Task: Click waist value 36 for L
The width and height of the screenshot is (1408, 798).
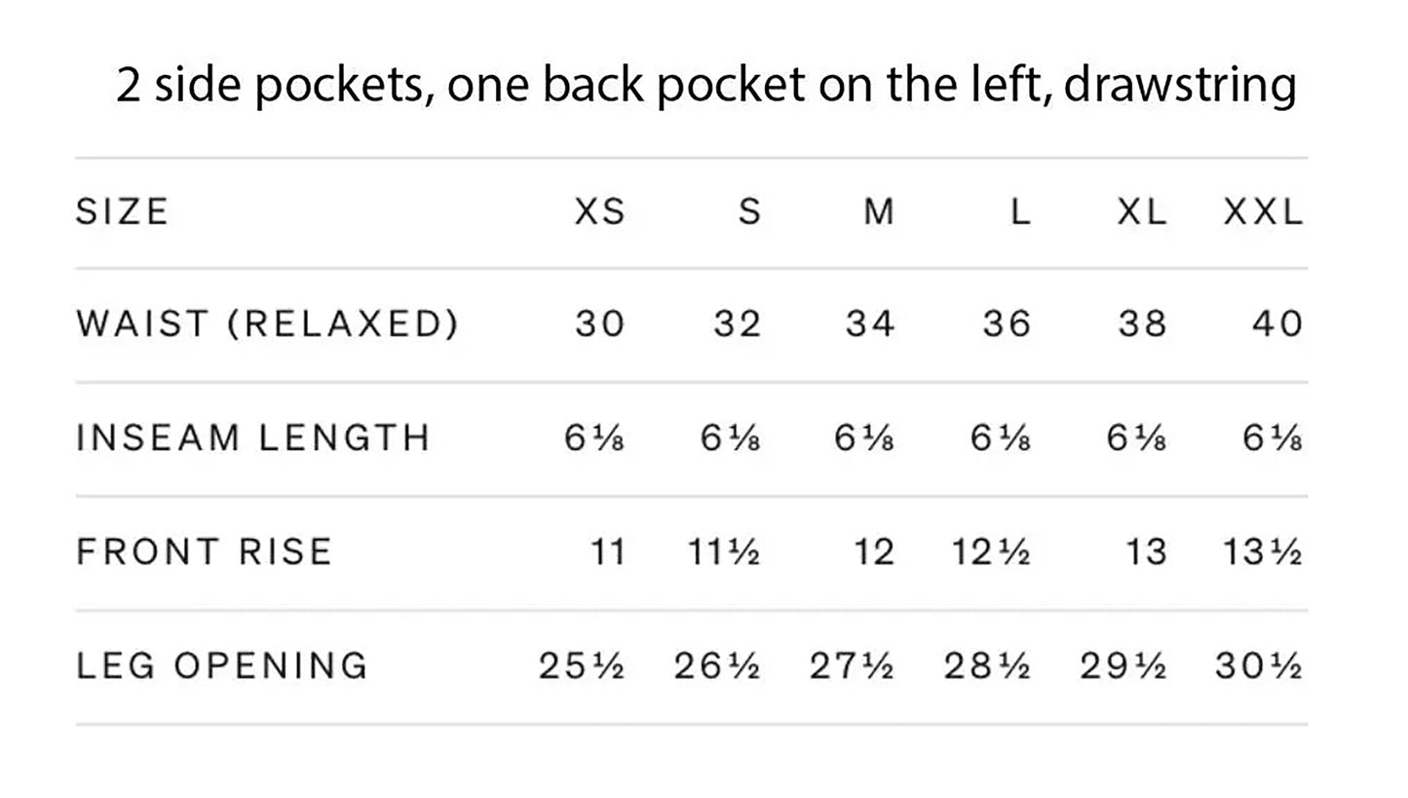Action: [x=1007, y=323]
